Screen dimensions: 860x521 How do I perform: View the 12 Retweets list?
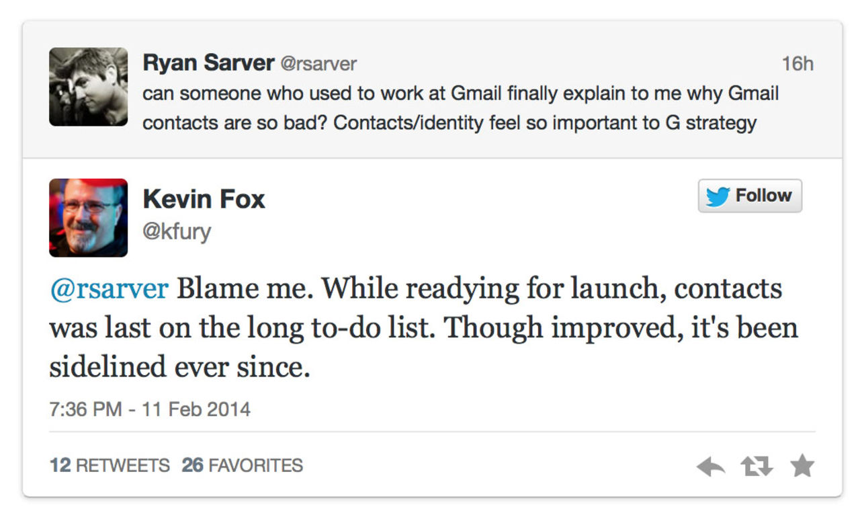coord(110,465)
